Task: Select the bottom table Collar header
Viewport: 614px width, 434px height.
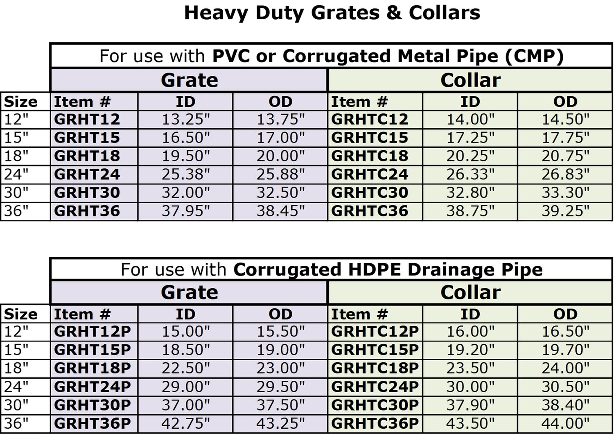Action: coord(470,293)
